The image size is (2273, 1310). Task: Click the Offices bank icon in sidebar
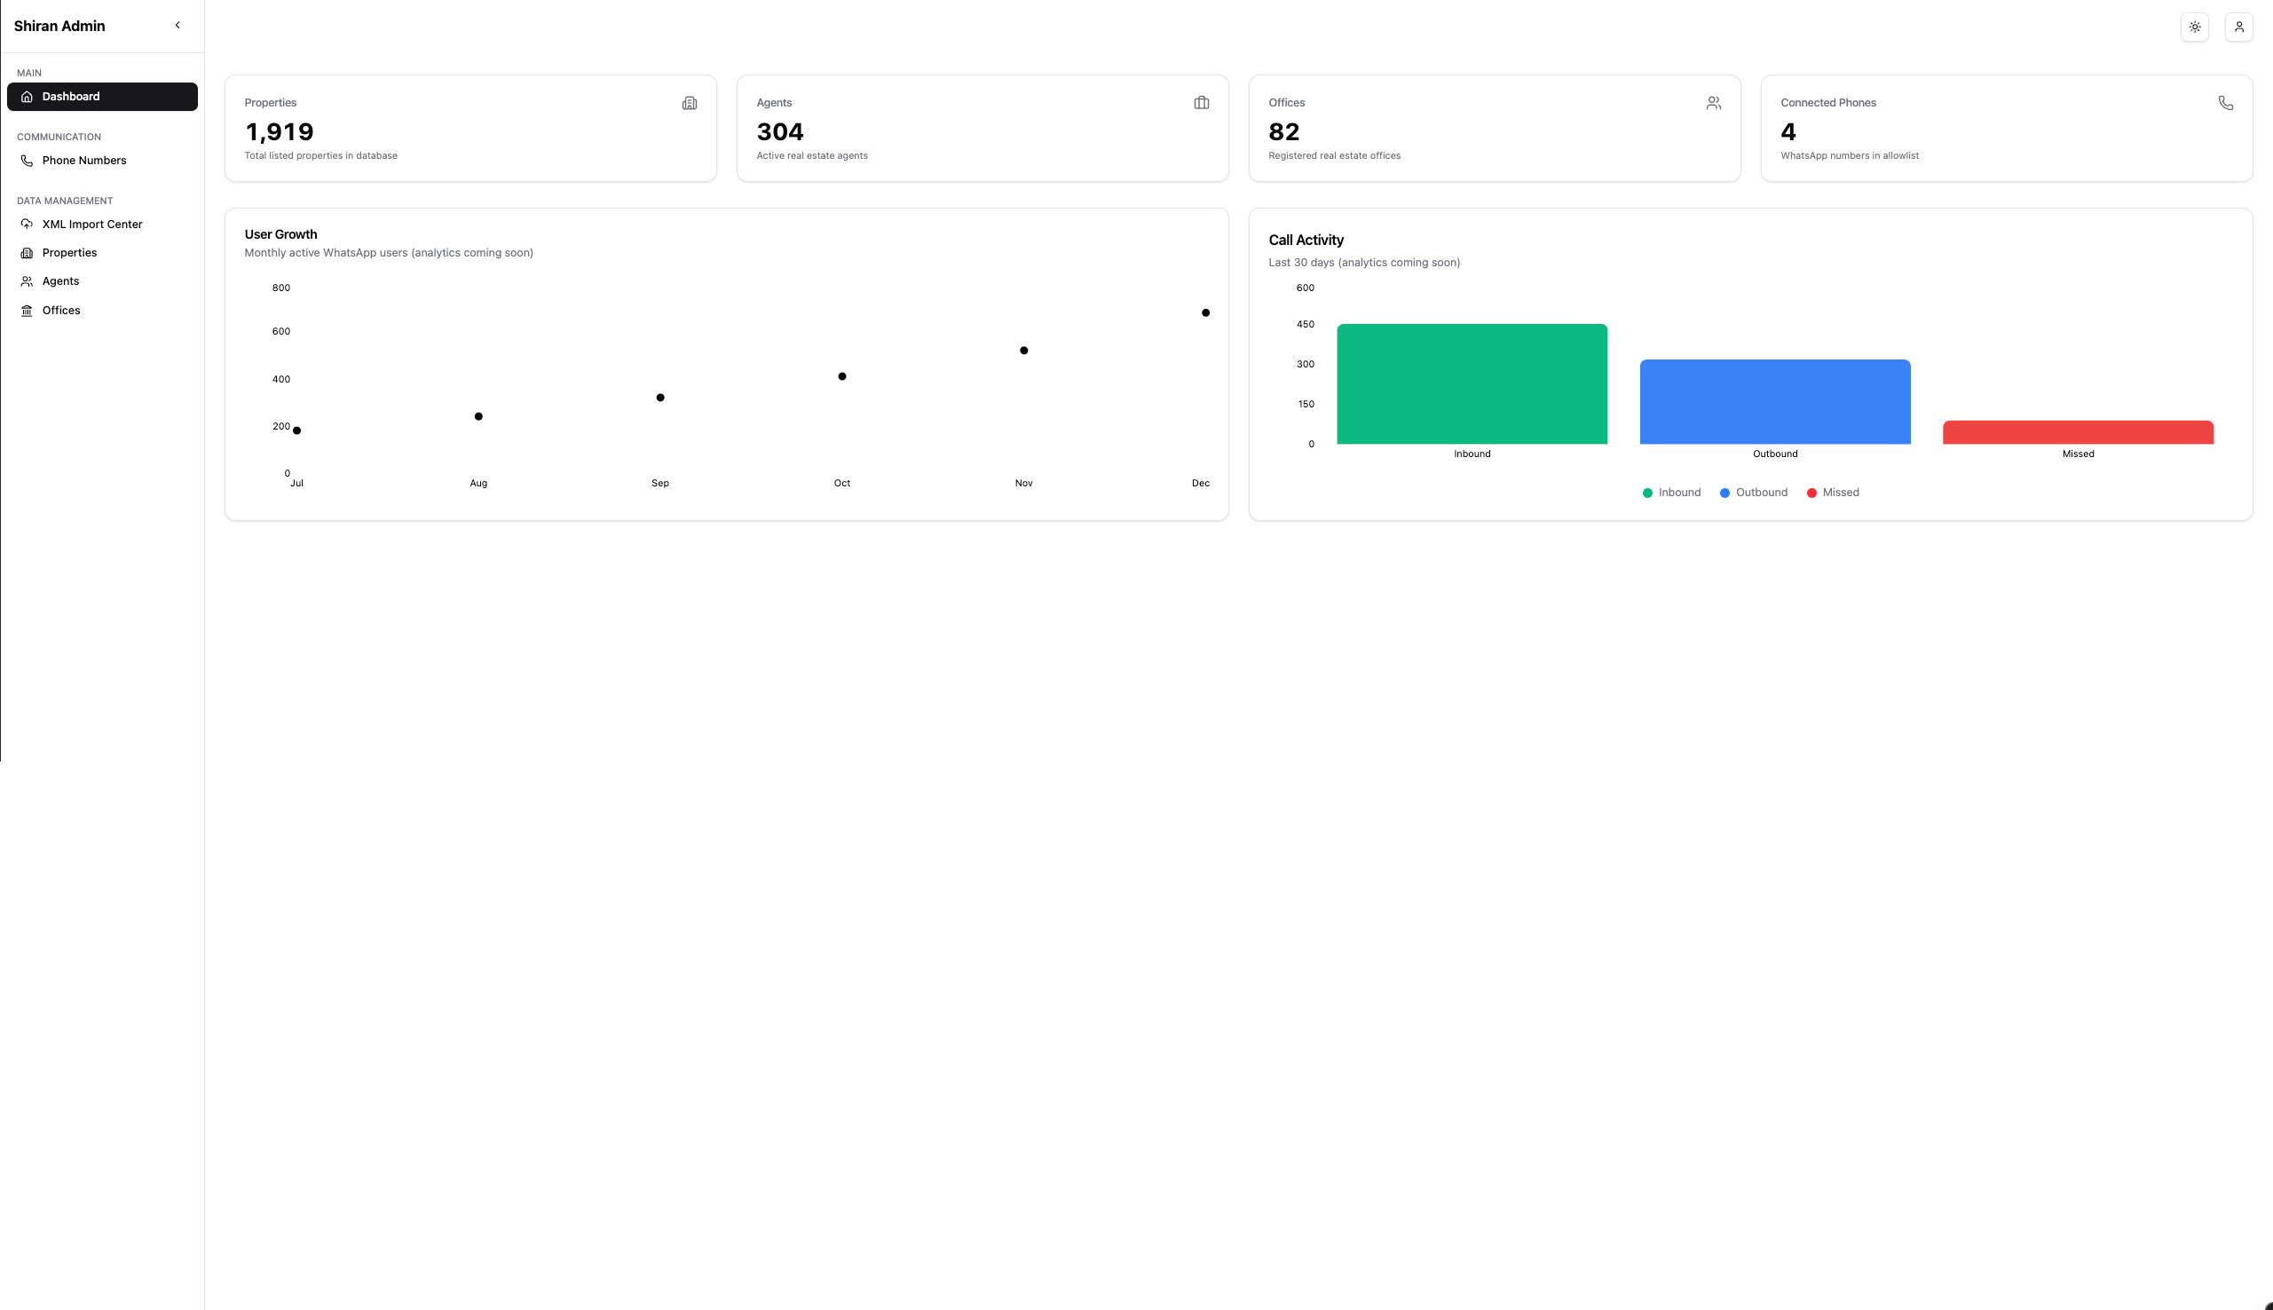[x=27, y=310]
